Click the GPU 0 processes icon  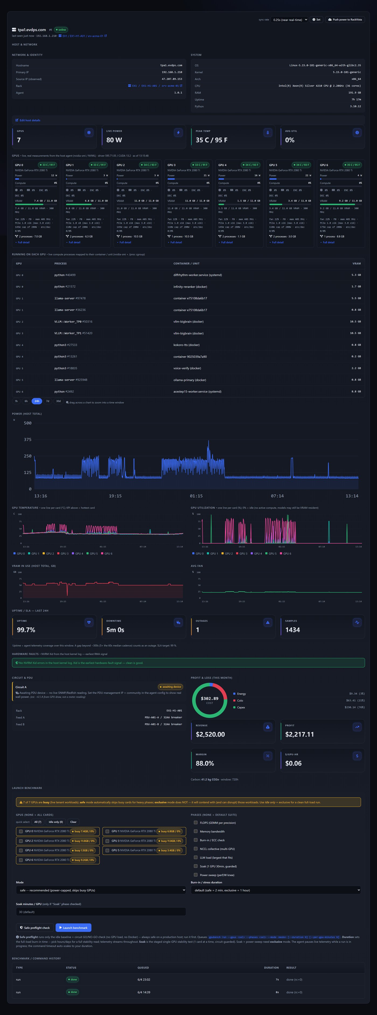tap(17, 236)
